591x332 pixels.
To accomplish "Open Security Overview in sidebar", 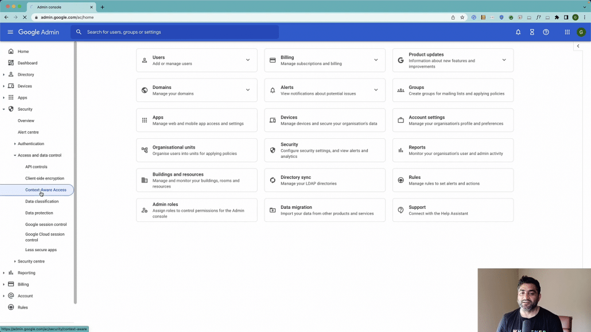I will tap(26, 120).
